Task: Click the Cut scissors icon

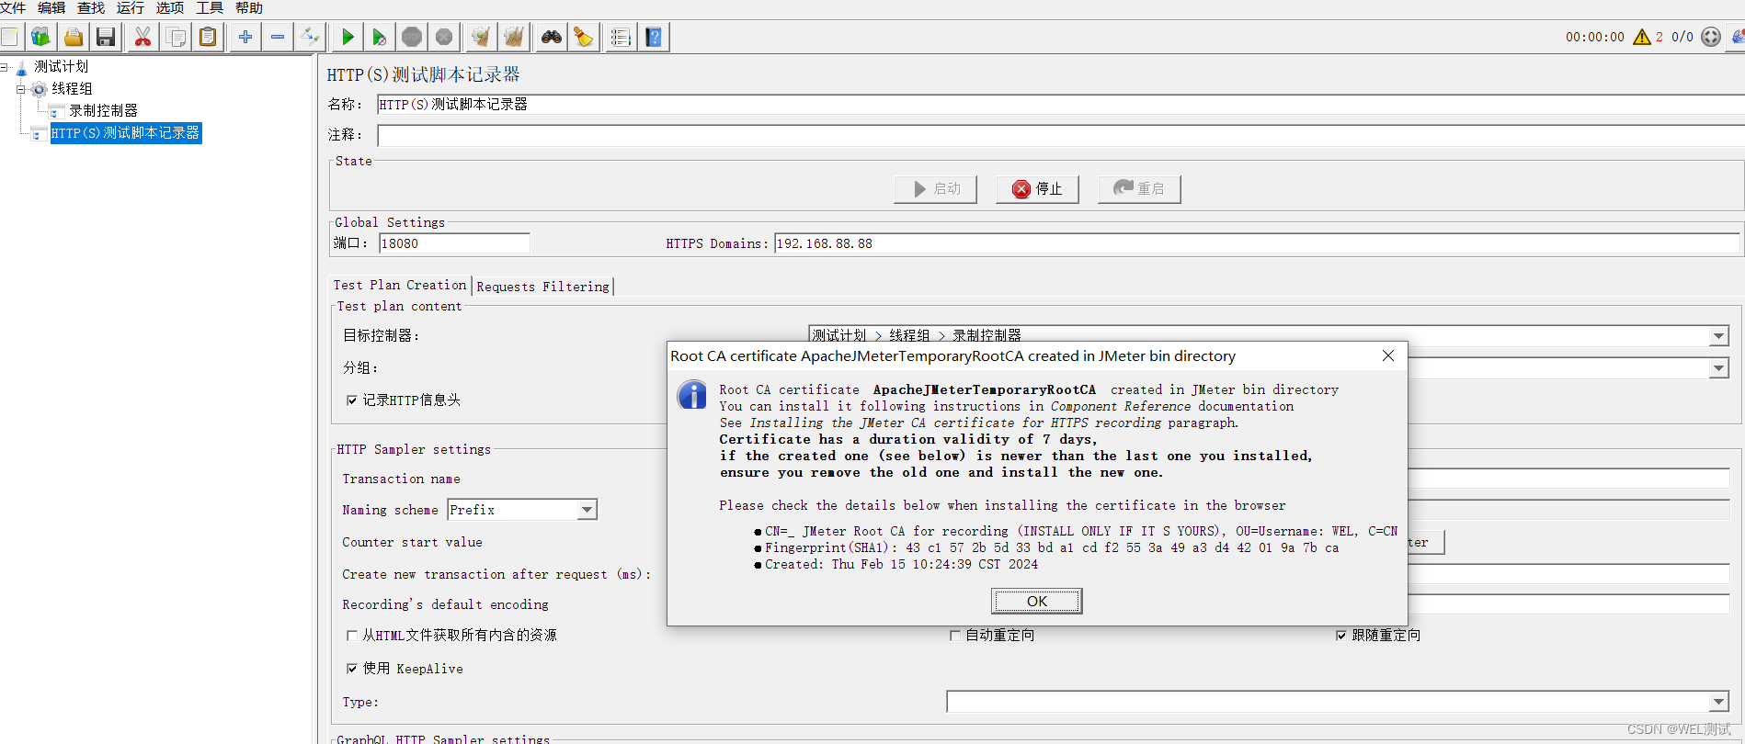Action: (143, 37)
